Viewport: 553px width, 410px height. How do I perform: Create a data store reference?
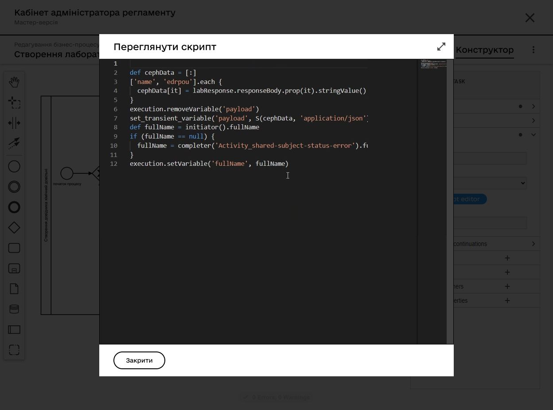click(x=14, y=309)
